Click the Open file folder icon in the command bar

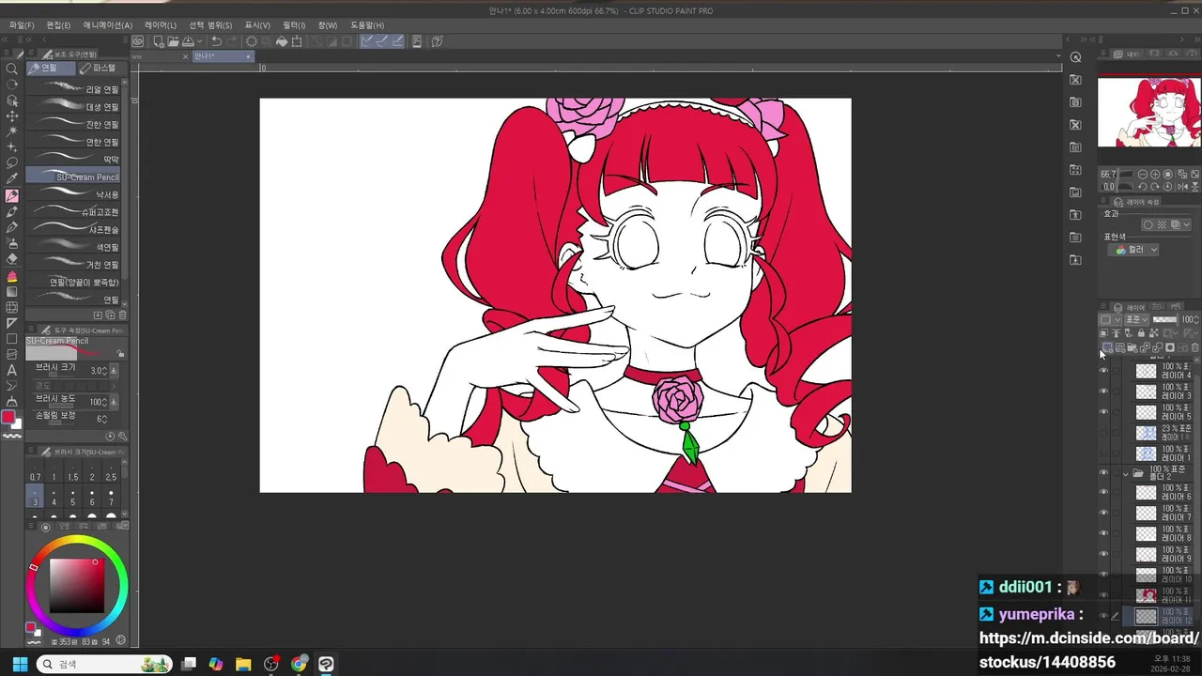pos(173,41)
